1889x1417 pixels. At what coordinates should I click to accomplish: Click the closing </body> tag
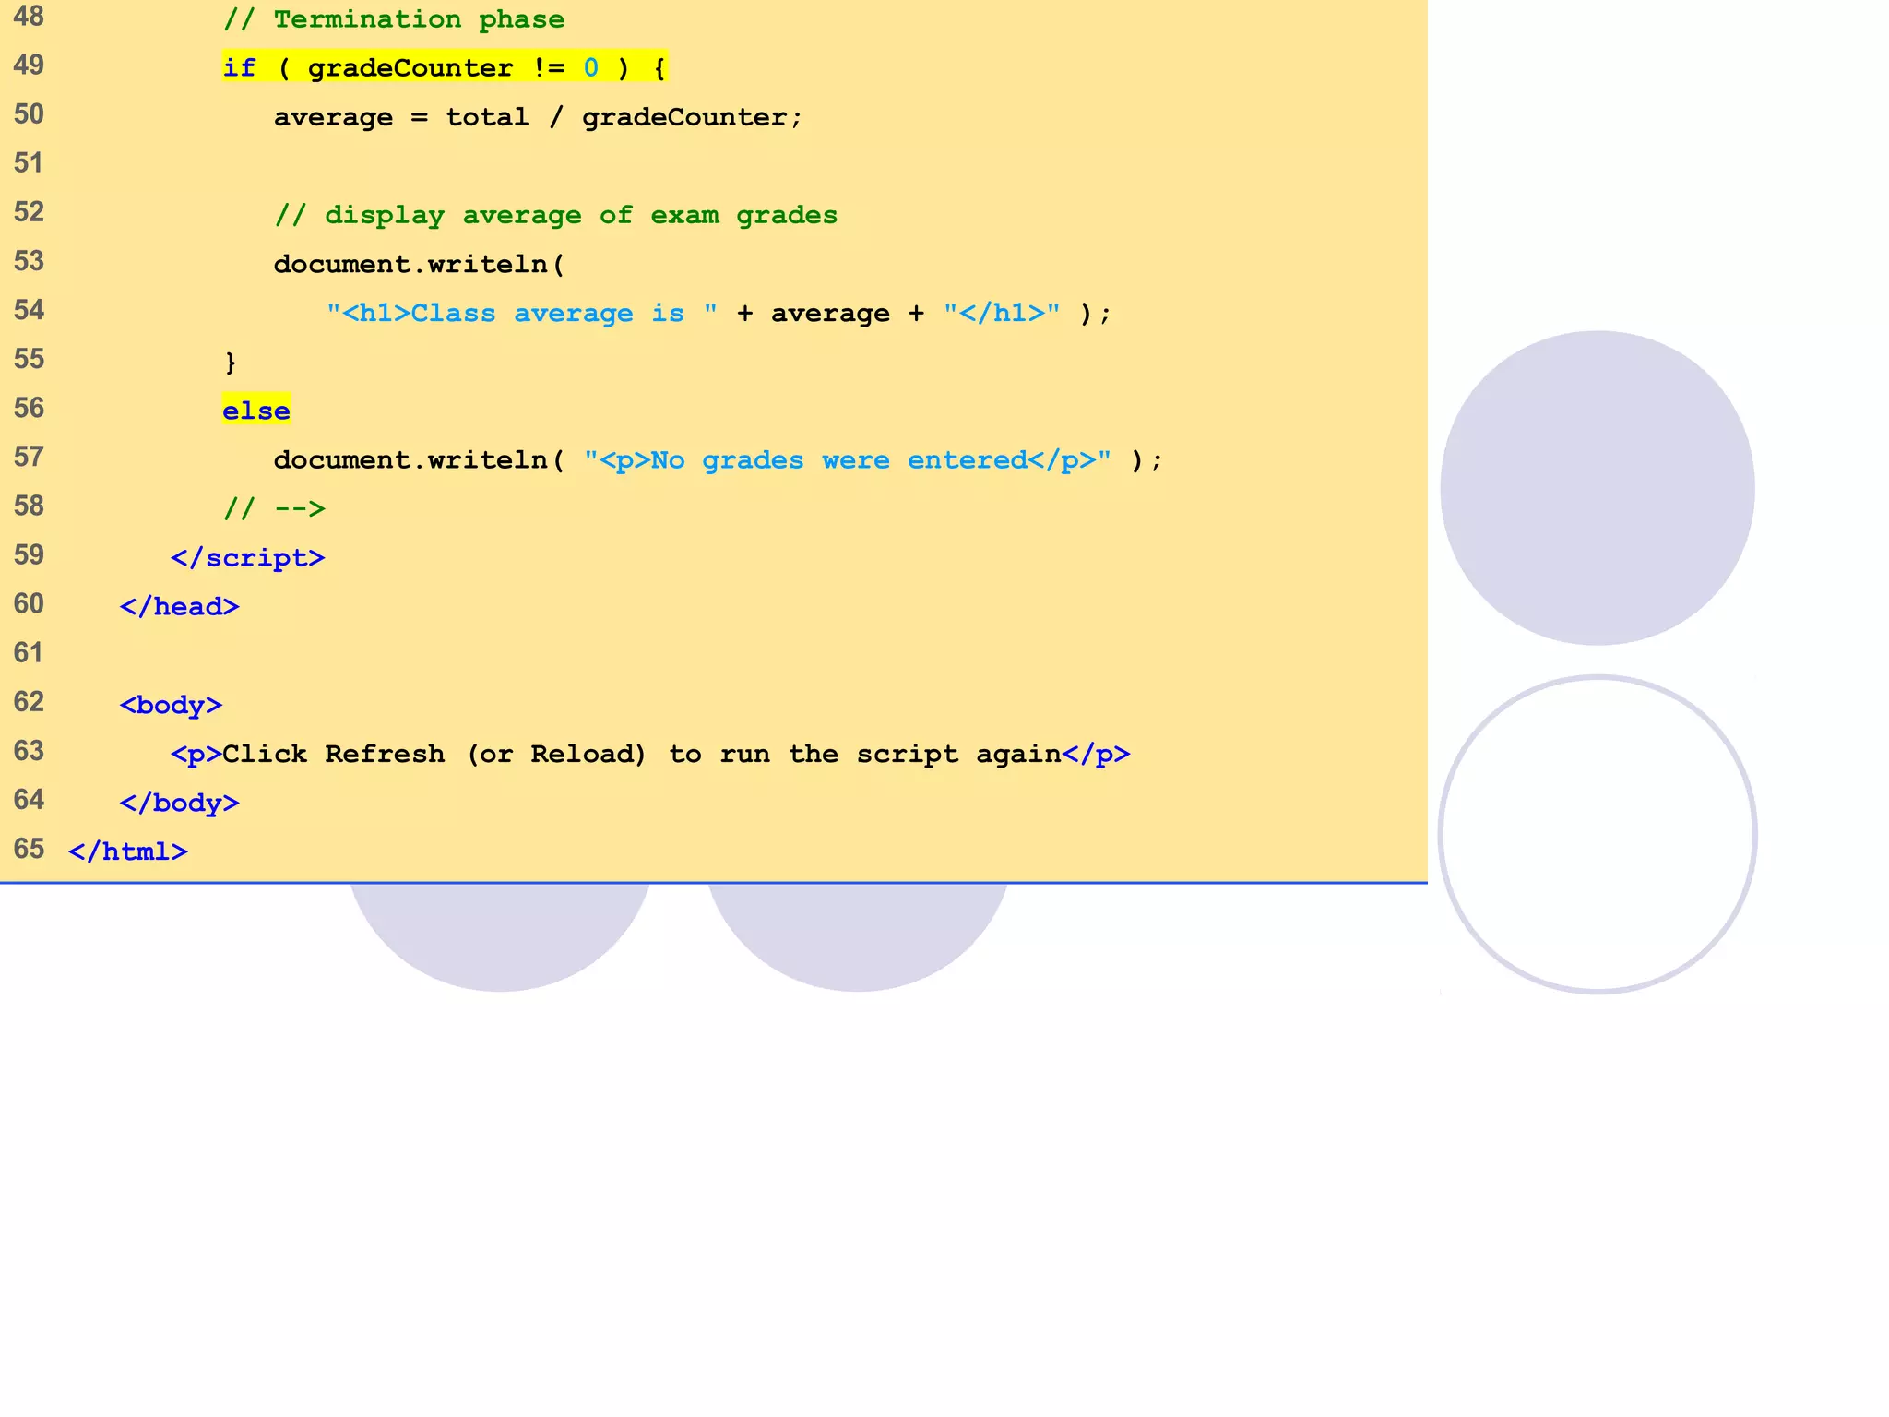[x=179, y=804]
